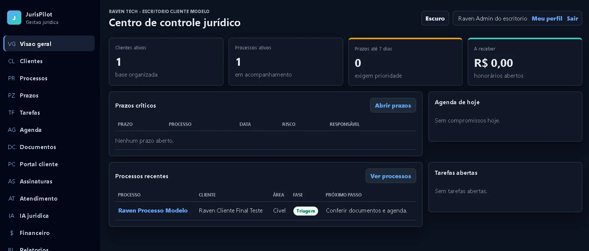Image resolution: width=589 pixels, height=251 pixels.
Task: Open the Tarefas sidebar item
Action: tap(49, 112)
